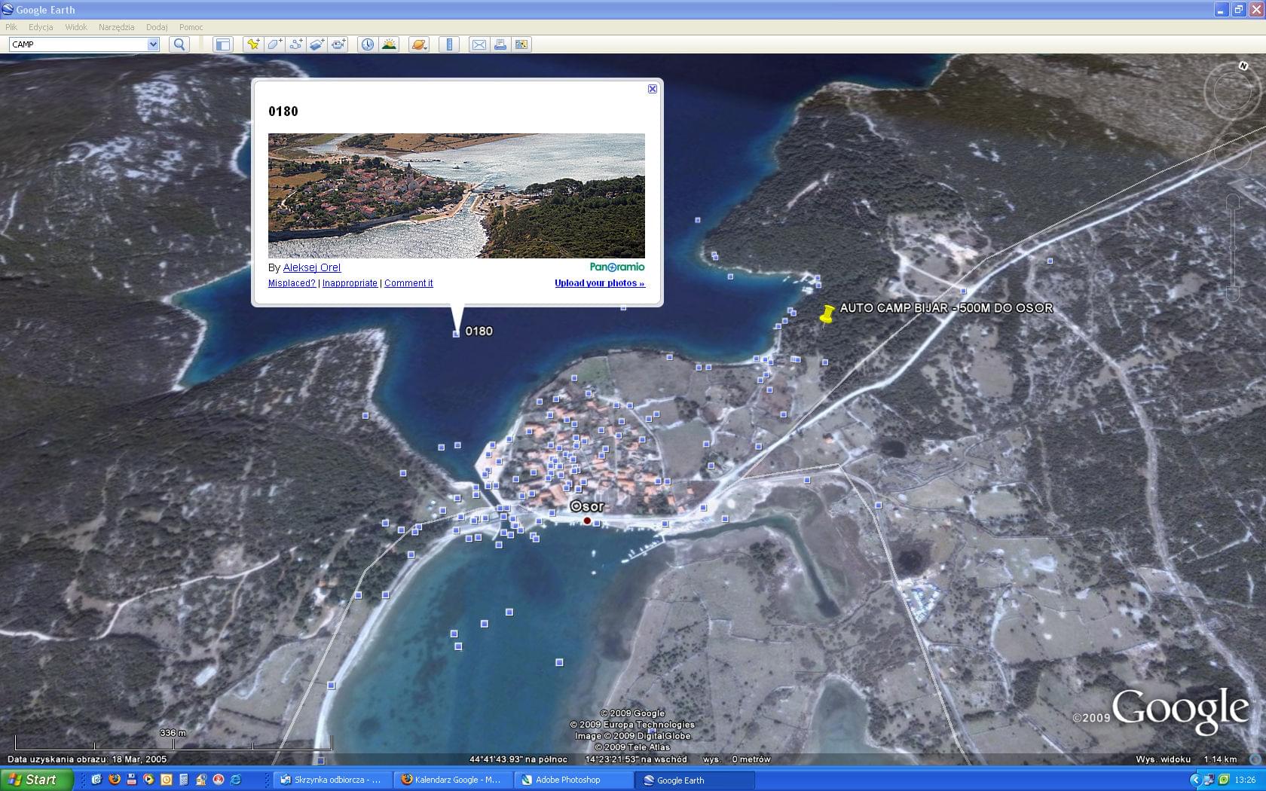
Task: Show the ruler tool
Action: 449,44
